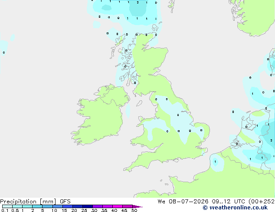Image resolution: width=275 pixels, height=212 pixels.
Task: Click the 'GFS' model label
Action: [x=65, y=202]
